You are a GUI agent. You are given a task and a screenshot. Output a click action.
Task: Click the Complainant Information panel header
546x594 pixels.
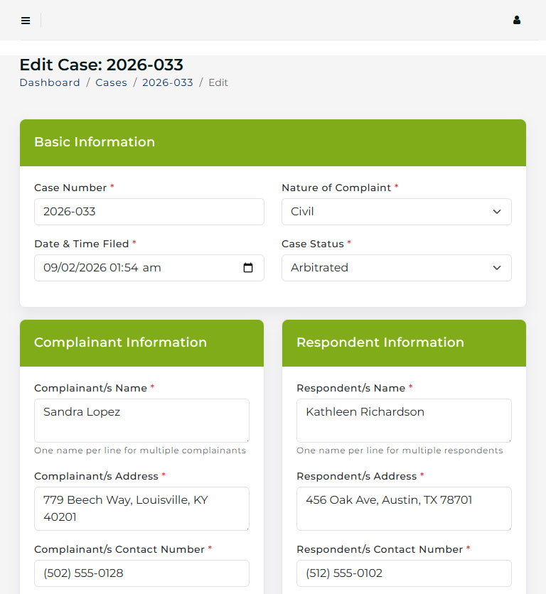(x=120, y=342)
